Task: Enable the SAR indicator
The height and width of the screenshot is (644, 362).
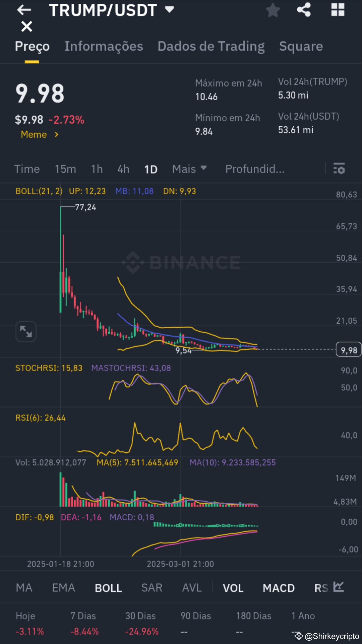Action: [152, 588]
